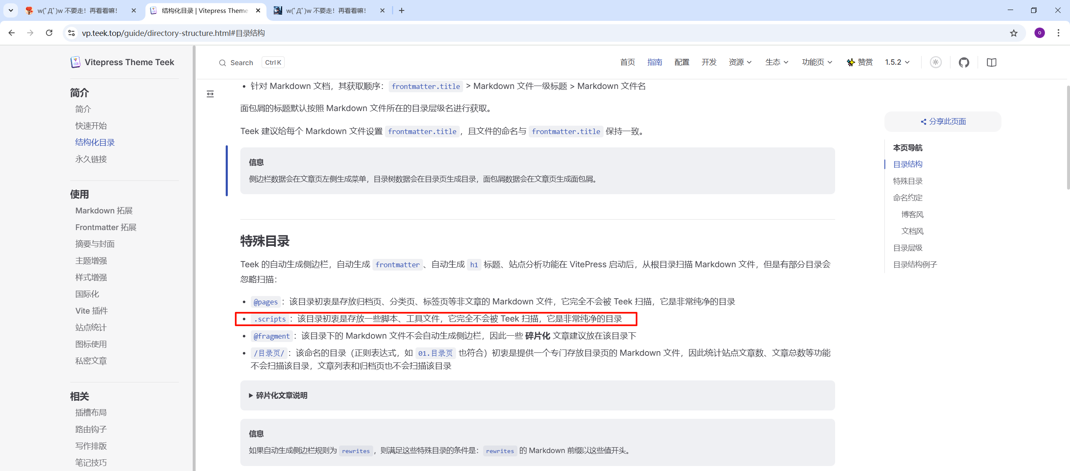Jump to 命名约定 in page outline

tap(907, 198)
